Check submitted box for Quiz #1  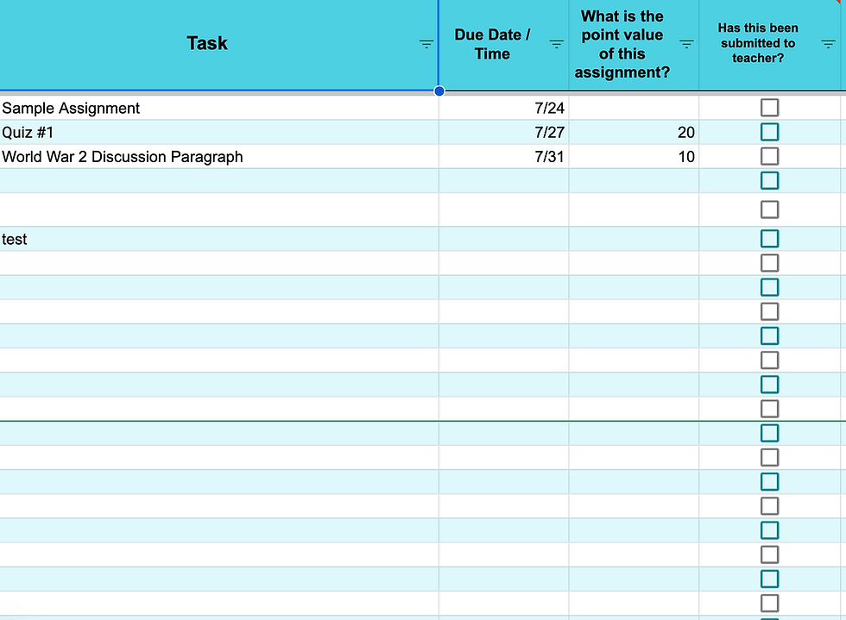click(x=769, y=132)
